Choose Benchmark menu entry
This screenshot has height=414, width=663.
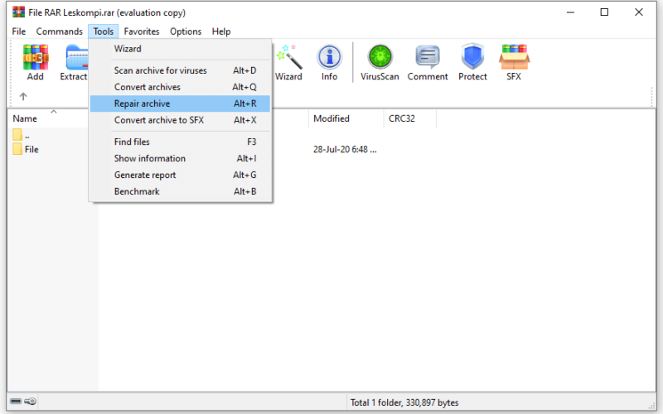[180, 191]
